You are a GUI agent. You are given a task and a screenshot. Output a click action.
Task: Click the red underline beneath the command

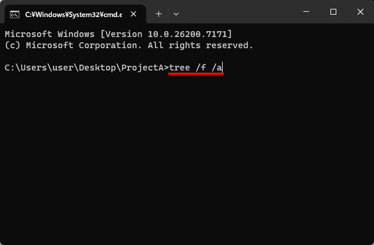196,75
